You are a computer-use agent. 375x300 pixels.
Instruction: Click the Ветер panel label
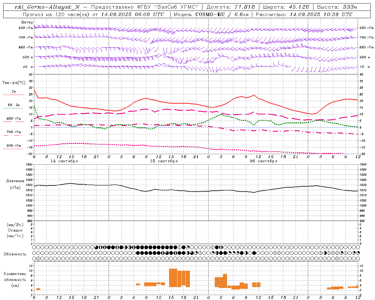(x=27, y=22)
